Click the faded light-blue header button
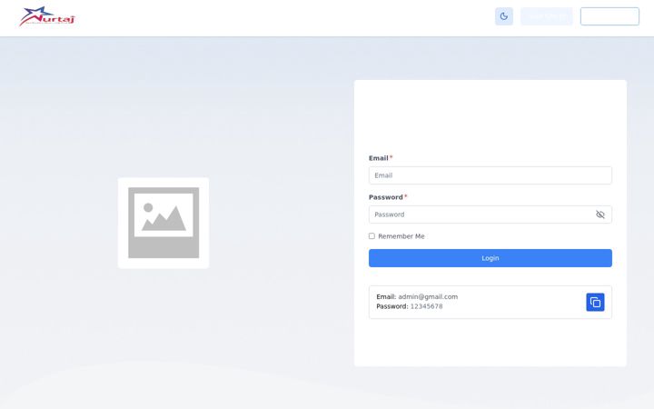Viewport: 654px width, 409px height. [x=547, y=16]
